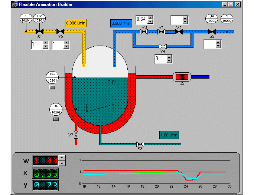Decrease the V4 value spinner

pos(169,60)
